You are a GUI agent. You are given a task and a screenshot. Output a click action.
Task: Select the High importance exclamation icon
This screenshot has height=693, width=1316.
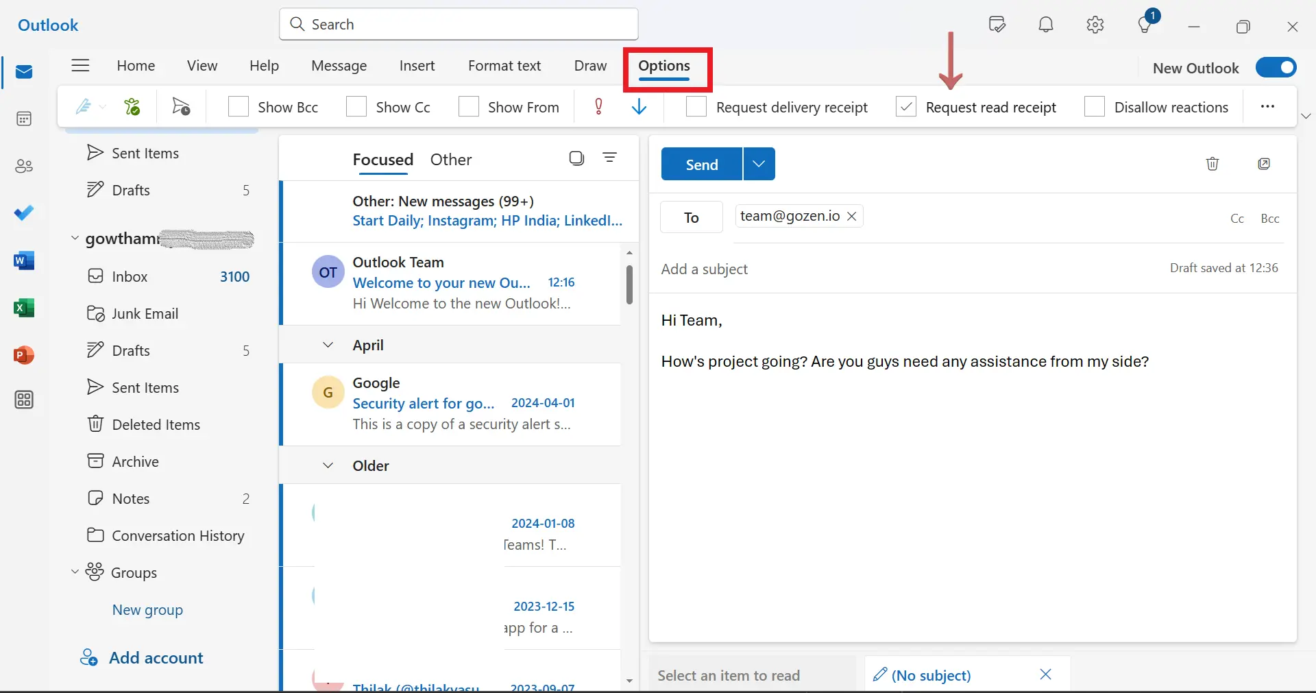[x=599, y=106]
